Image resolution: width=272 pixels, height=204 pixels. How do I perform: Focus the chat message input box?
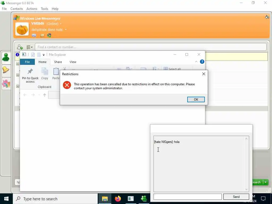[x=188, y=197]
